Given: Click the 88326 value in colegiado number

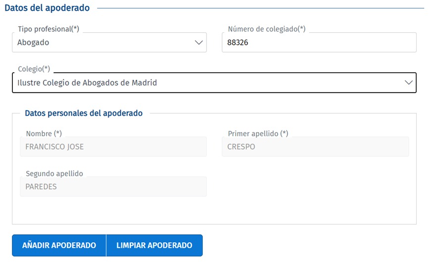Looking at the screenshot, I should [x=238, y=43].
